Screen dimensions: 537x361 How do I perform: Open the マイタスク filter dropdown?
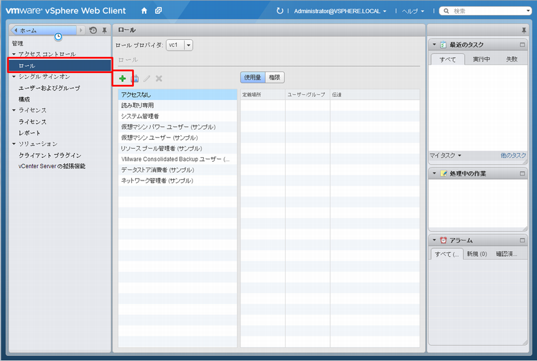coord(445,156)
